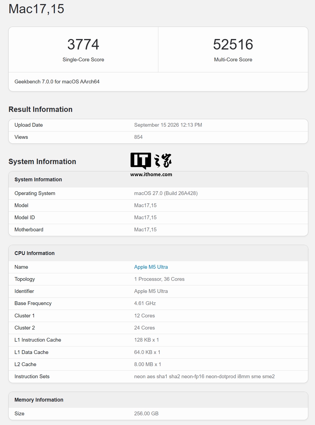Select the Multi-Core Score label
315x425 pixels.
point(233,59)
